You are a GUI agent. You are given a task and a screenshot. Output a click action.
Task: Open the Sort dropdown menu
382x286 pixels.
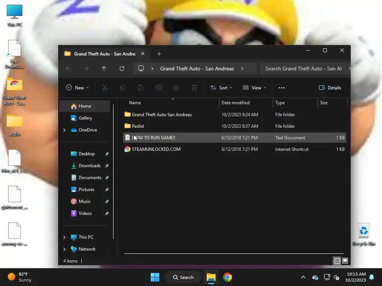tap(221, 88)
